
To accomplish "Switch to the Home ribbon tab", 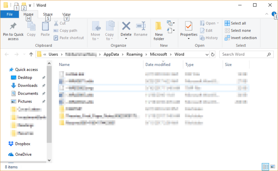I will pyautogui.click(x=29, y=14).
